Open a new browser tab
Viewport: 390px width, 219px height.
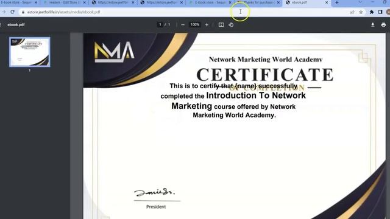tap(337, 2)
